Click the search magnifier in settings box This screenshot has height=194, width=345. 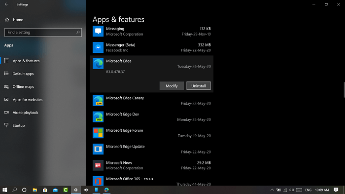pyautogui.click(x=78, y=33)
